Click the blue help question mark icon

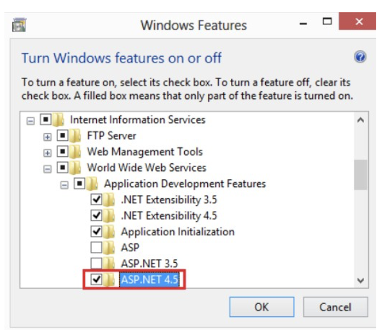tap(360, 57)
